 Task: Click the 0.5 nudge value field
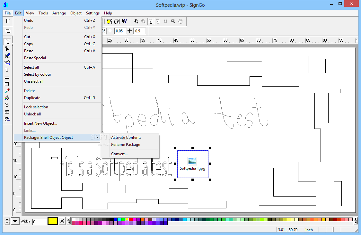coord(139,31)
